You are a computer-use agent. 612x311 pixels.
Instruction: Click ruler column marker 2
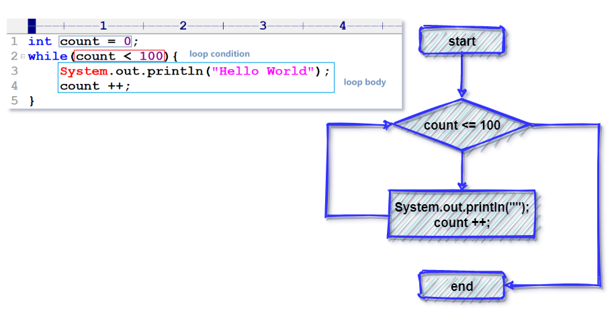point(183,26)
